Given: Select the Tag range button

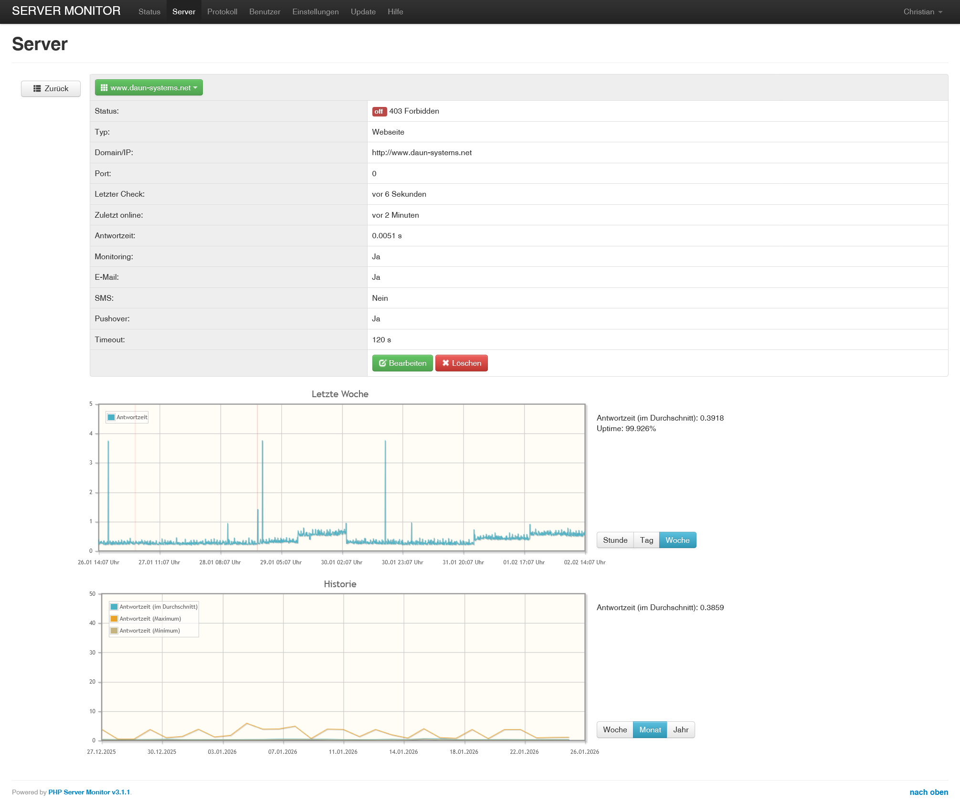Looking at the screenshot, I should (646, 540).
